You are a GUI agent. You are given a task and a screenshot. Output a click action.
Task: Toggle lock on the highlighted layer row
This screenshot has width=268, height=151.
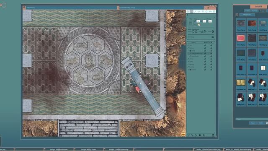[211, 53]
